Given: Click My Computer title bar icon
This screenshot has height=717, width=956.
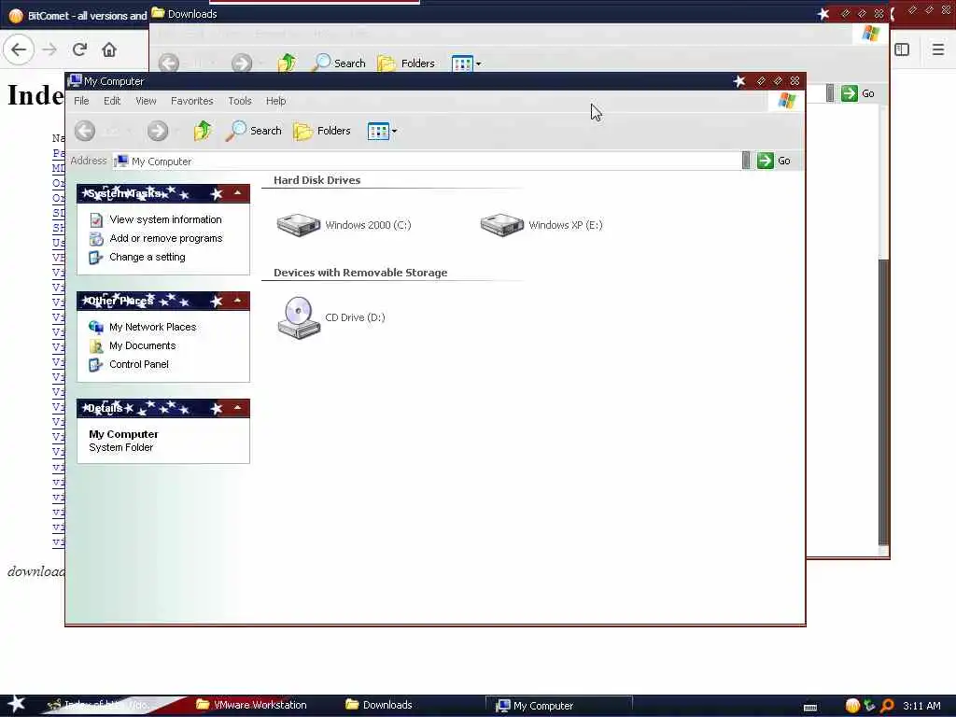Looking at the screenshot, I should (x=75, y=81).
